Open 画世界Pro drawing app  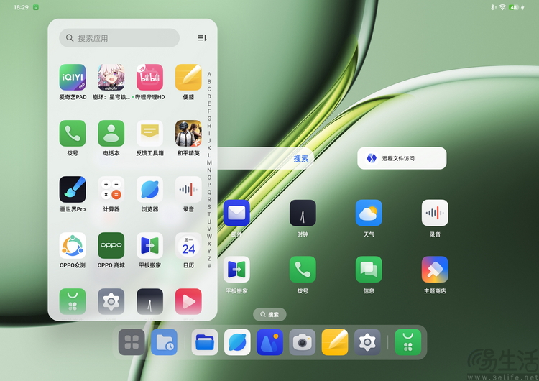[x=73, y=190]
